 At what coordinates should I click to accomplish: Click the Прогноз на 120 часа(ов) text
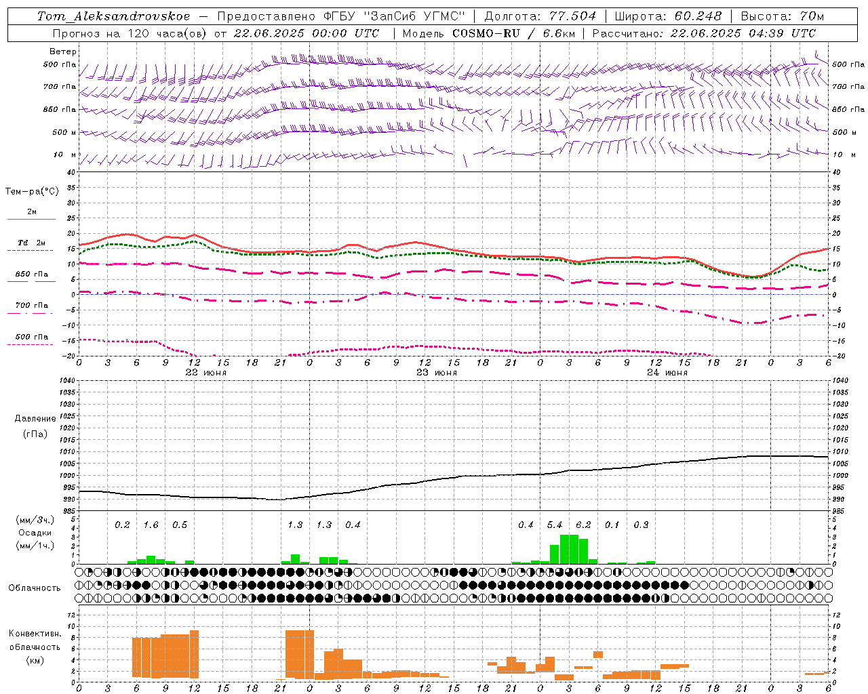point(131,33)
